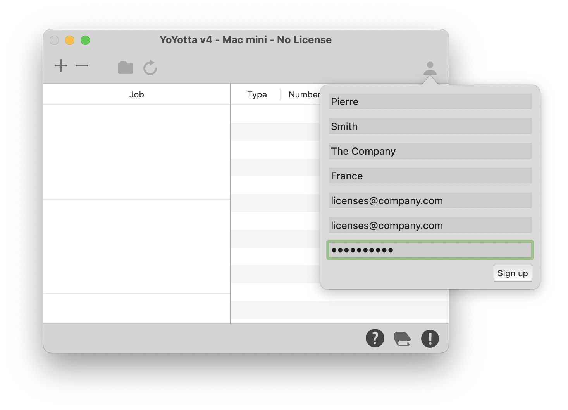The image size is (568, 410).
Task: Click the green zoom window button
Action: pos(85,40)
